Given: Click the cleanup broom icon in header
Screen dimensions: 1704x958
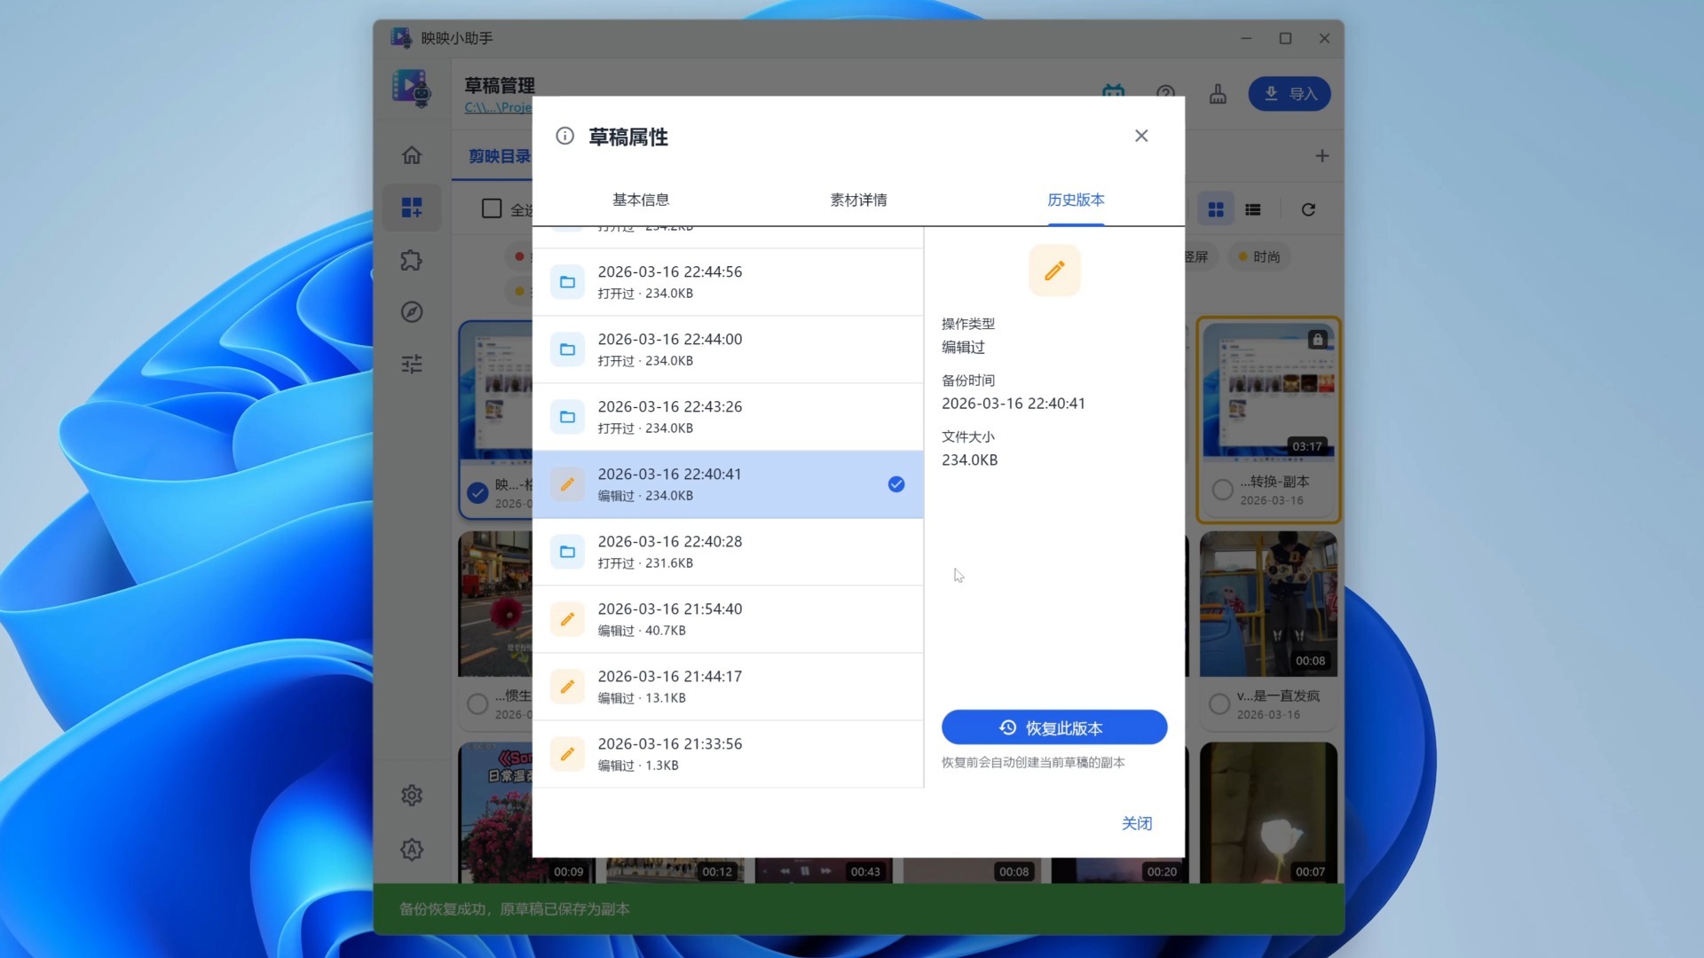Looking at the screenshot, I should (1218, 94).
